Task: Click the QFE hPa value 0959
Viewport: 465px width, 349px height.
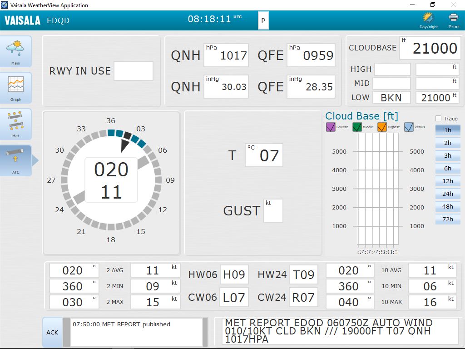Action: pyautogui.click(x=311, y=55)
